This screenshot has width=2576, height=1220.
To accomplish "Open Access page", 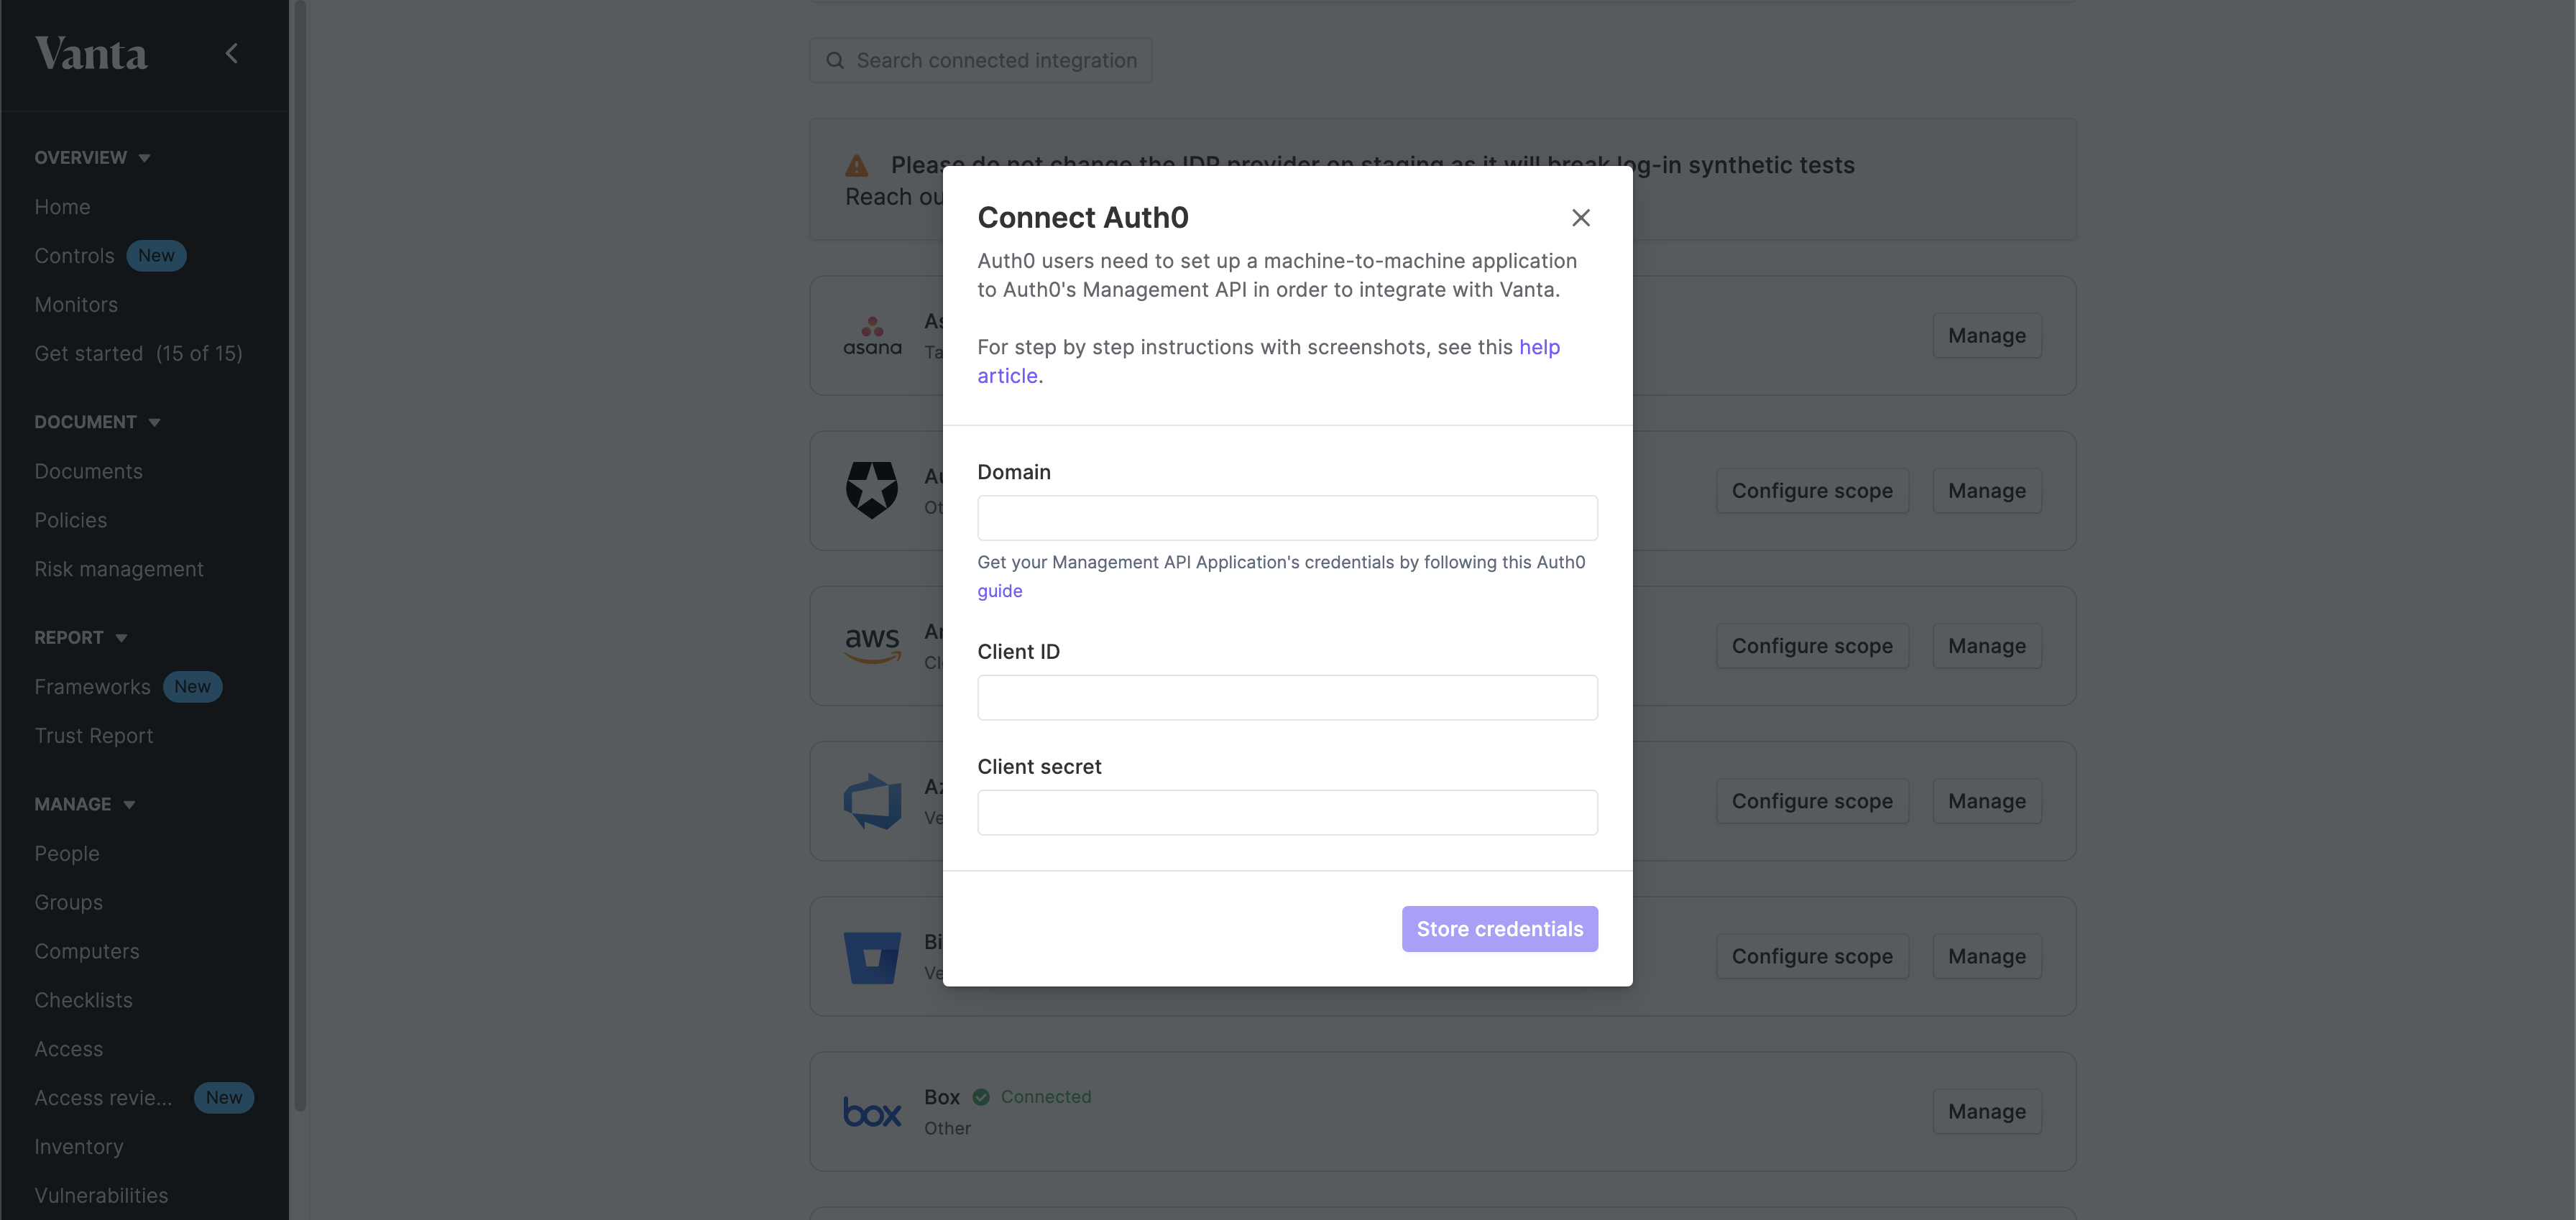I will tap(68, 1050).
